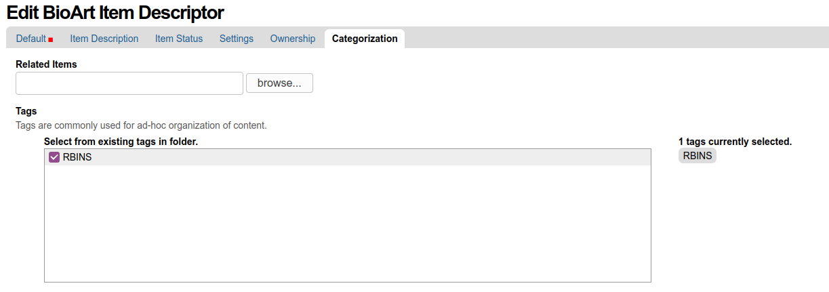
Task: Click empty tab bar area right of Categorization
Action: [610, 39]
